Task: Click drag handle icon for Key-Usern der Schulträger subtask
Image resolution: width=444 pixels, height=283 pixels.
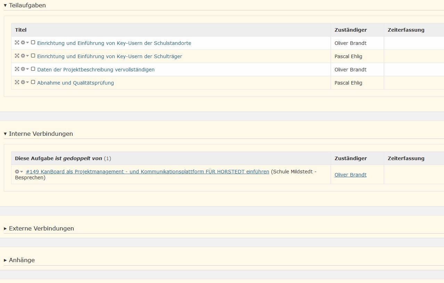Action: pos(17,56)
